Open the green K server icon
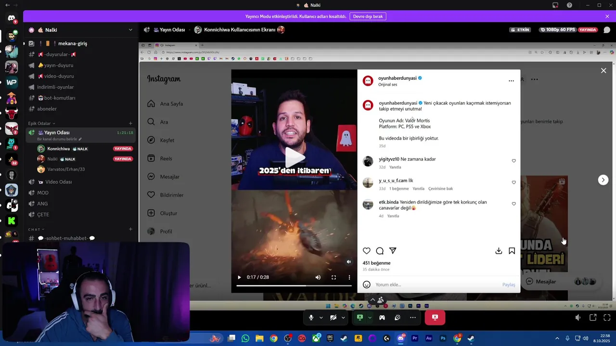This screenshot has width=616, height=346. pyautogui.click(x=12, y=221)
